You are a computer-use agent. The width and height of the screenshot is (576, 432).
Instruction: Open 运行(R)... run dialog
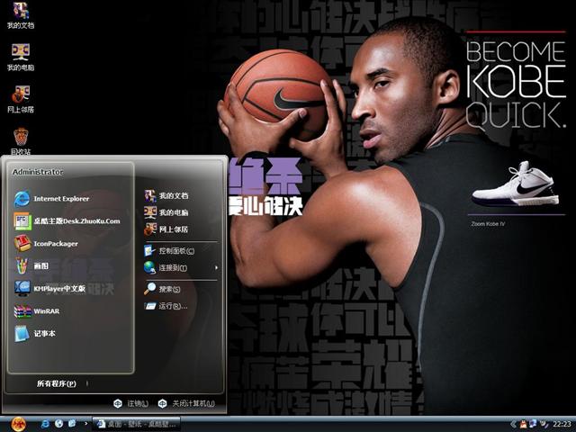coord(166,306)
